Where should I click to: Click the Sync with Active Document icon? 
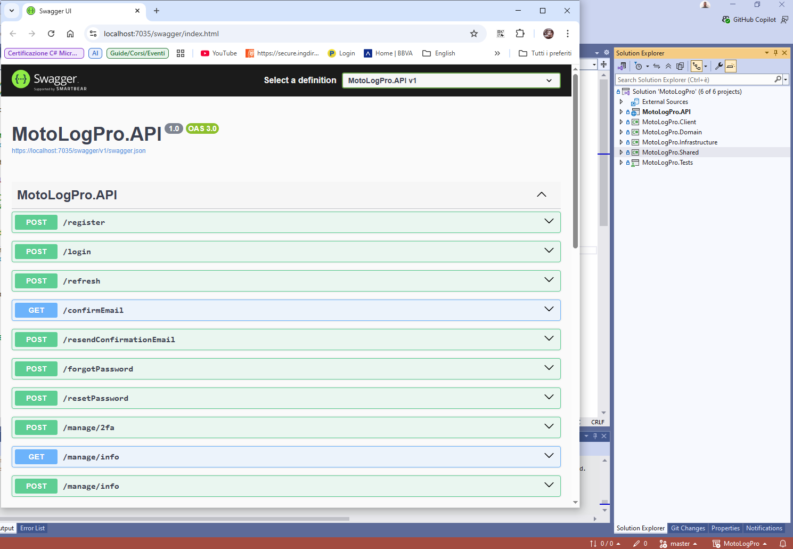tap(657, 66)
